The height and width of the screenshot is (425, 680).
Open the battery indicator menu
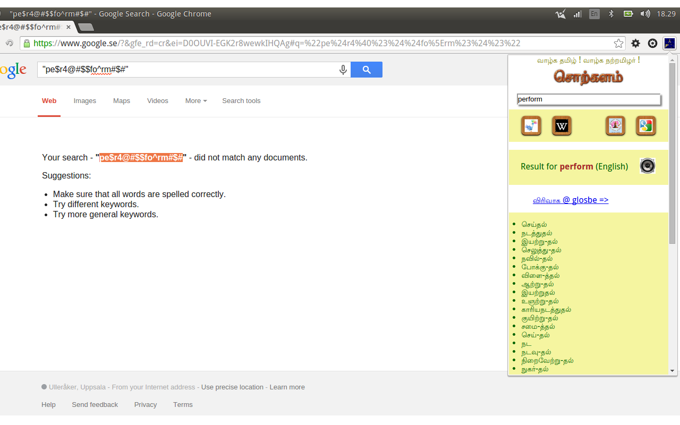click(628, 14)
